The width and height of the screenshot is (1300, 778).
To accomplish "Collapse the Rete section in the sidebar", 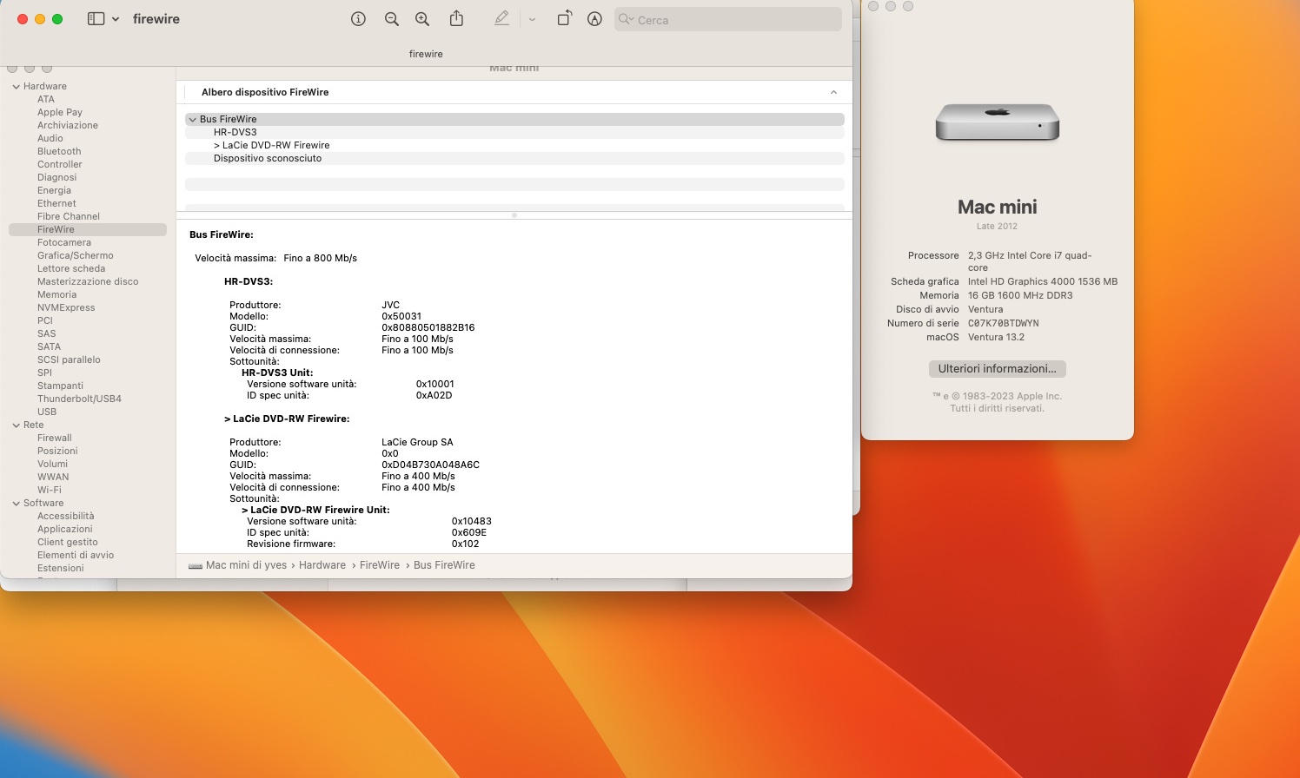I will [16, 425].
